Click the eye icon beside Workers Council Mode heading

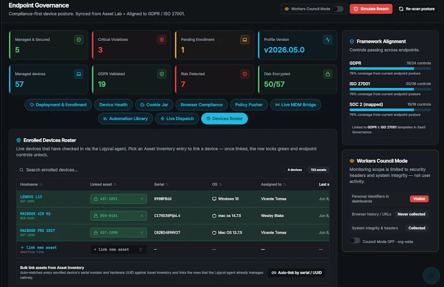(352, 161)
